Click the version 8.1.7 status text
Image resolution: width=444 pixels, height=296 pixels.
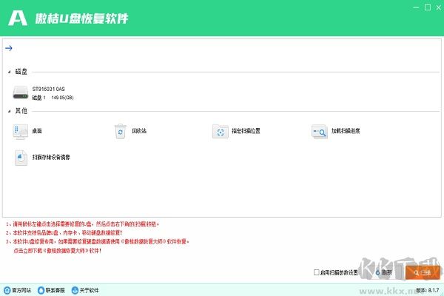tap(428, 290)
